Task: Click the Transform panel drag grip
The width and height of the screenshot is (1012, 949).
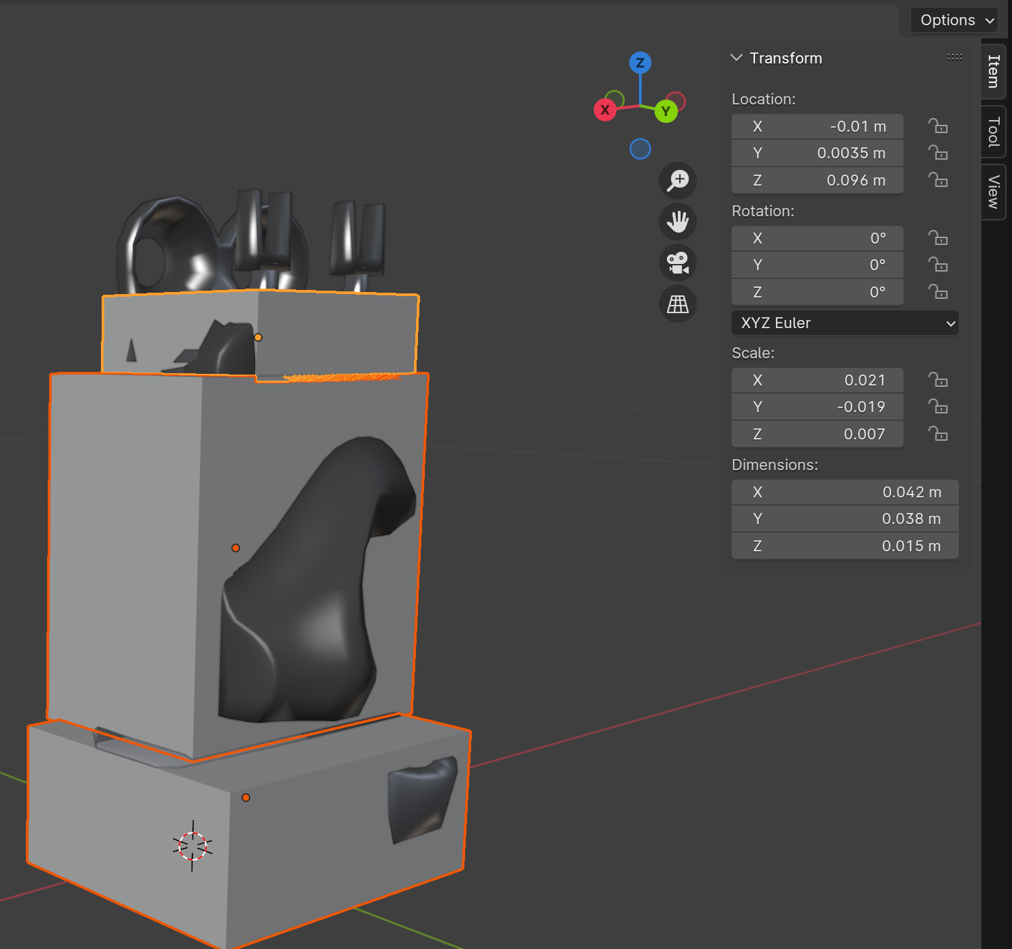Action: tap(954, 58)
